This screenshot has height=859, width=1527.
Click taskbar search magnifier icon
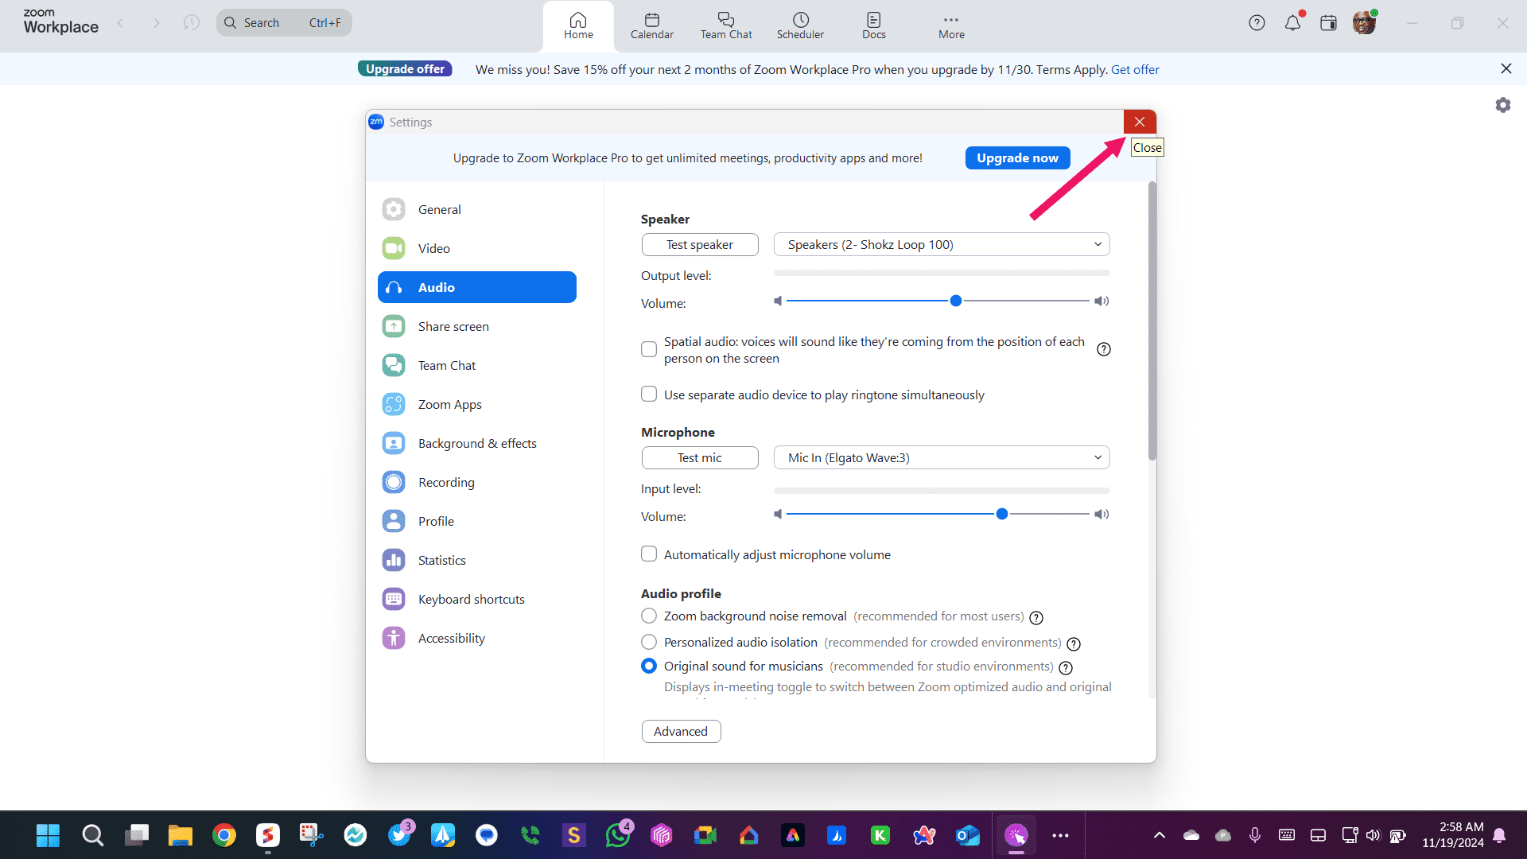coord(92,835)
